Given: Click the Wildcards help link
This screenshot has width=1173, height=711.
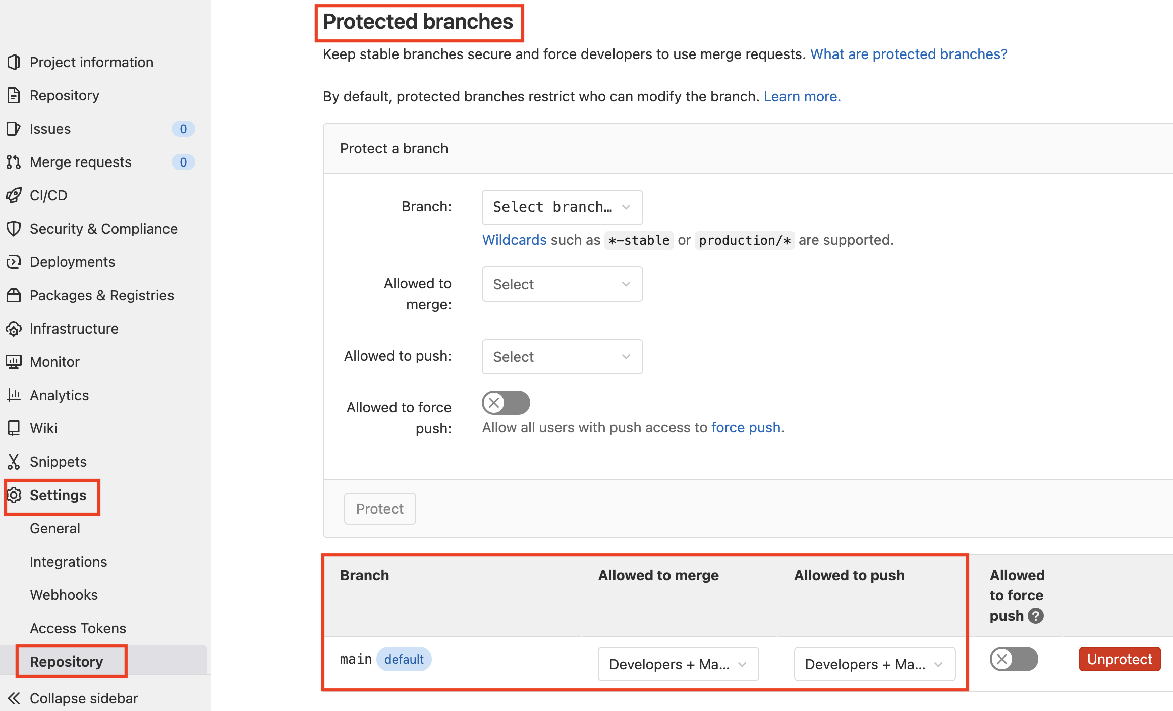Looking at the screenshot, I should tap(514, 240).
